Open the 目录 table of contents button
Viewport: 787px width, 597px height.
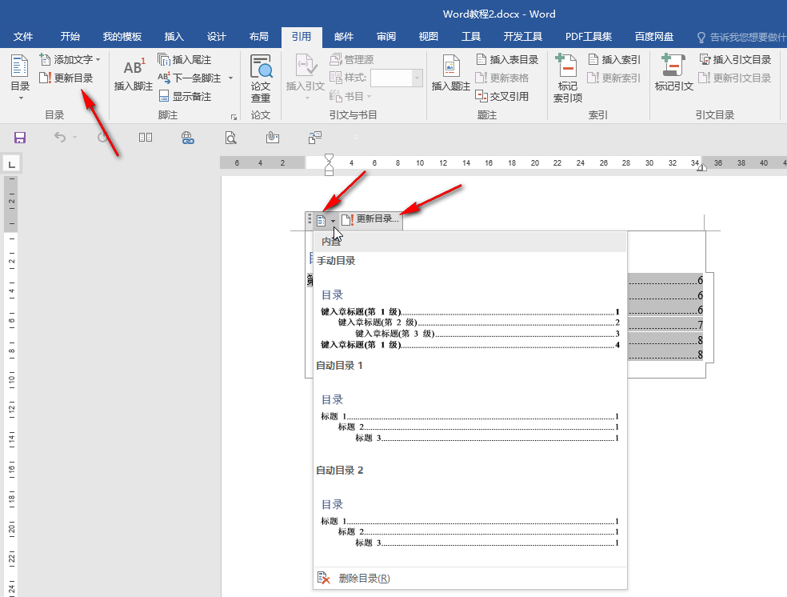tap(20, 77)
